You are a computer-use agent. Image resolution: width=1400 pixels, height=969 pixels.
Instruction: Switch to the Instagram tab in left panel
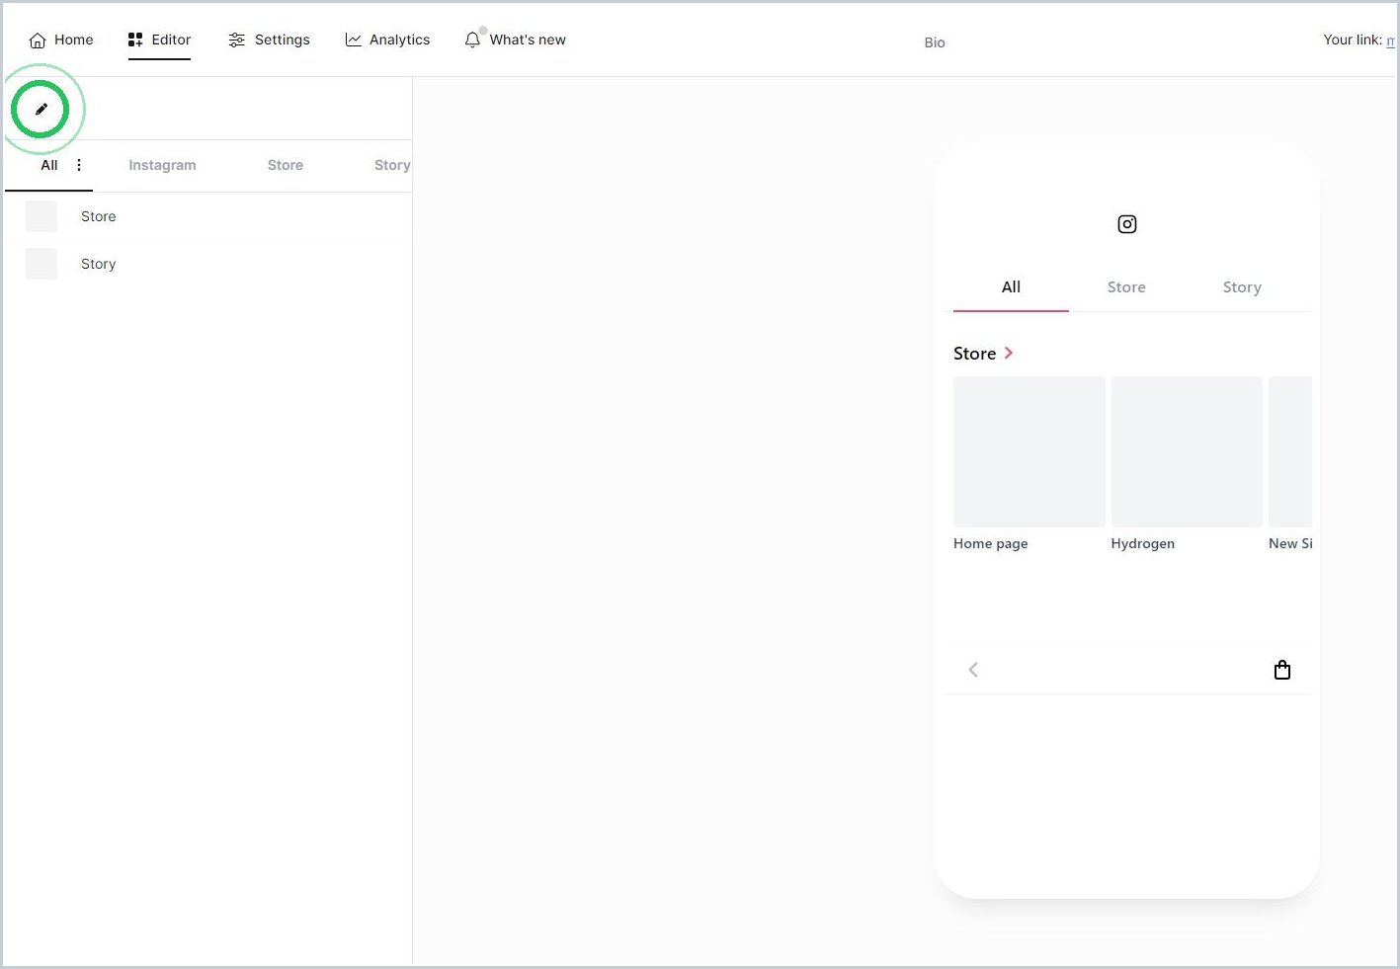click(x=162, y=165)
